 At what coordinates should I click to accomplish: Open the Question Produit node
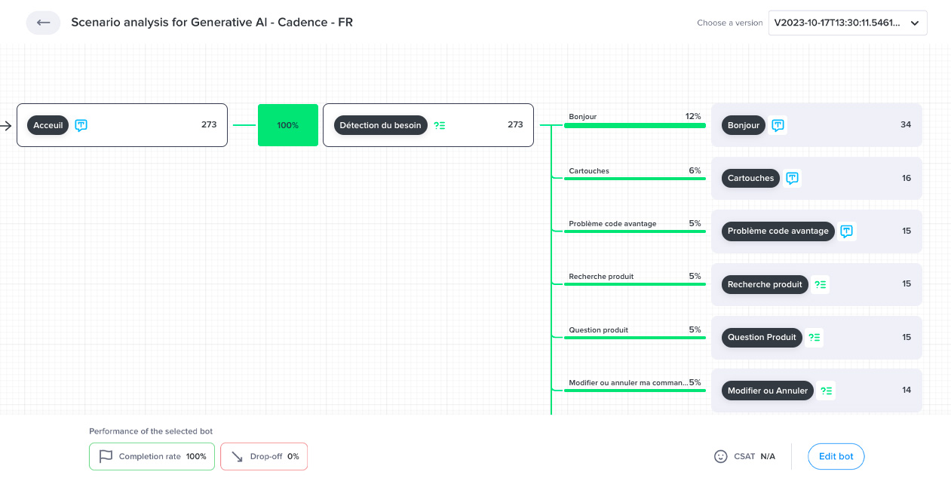(762, 337)
